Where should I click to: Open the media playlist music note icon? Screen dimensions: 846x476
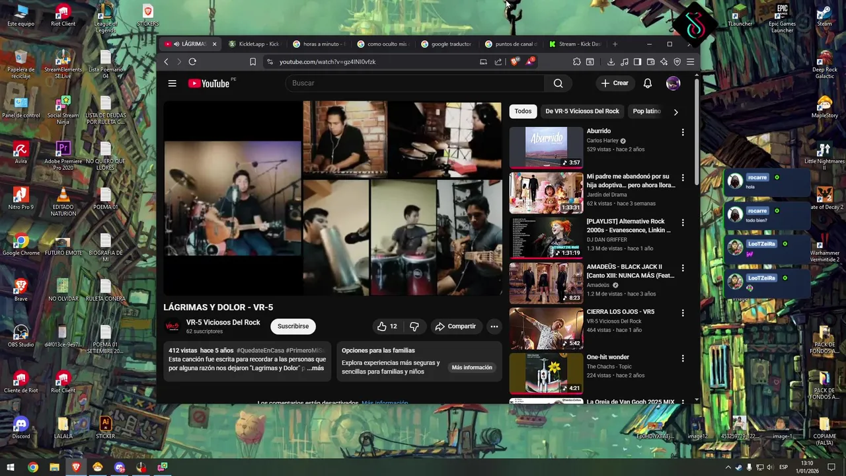tap(625, 61)
